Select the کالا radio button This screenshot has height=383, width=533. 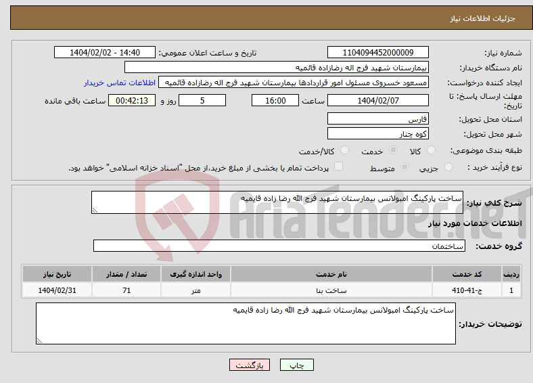click(x=431, y=150)
